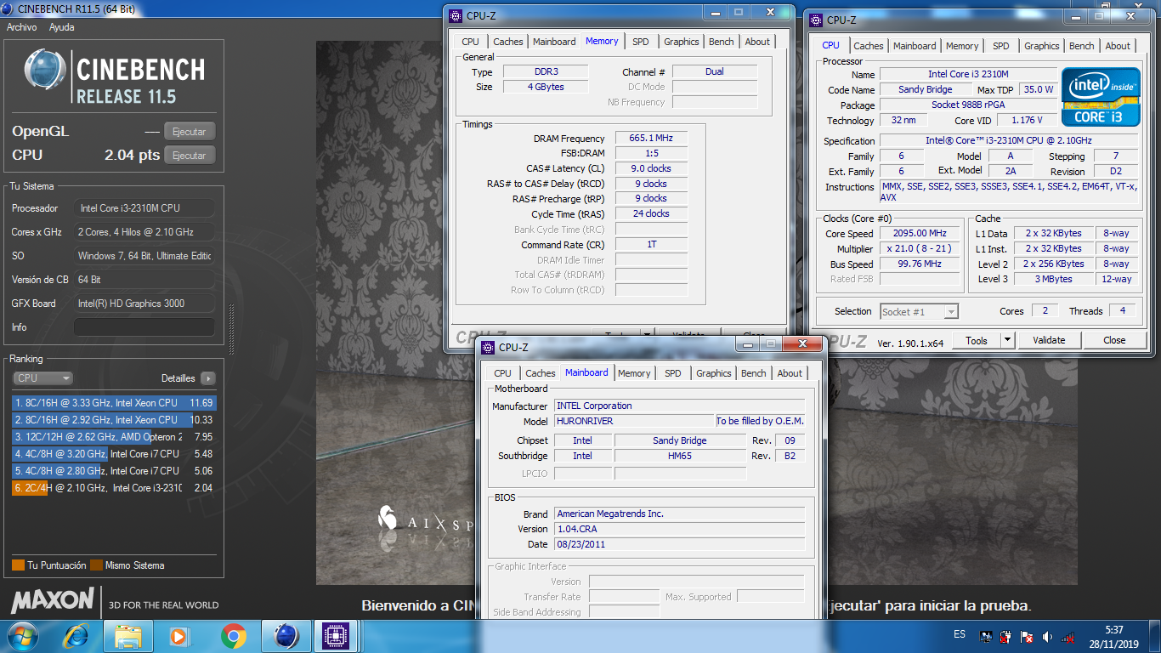Viewport: 1161px width, 653px height.
Task: Click the MAXON logo at bottom left
Action: pyautogui.click(x=53, y=600)
